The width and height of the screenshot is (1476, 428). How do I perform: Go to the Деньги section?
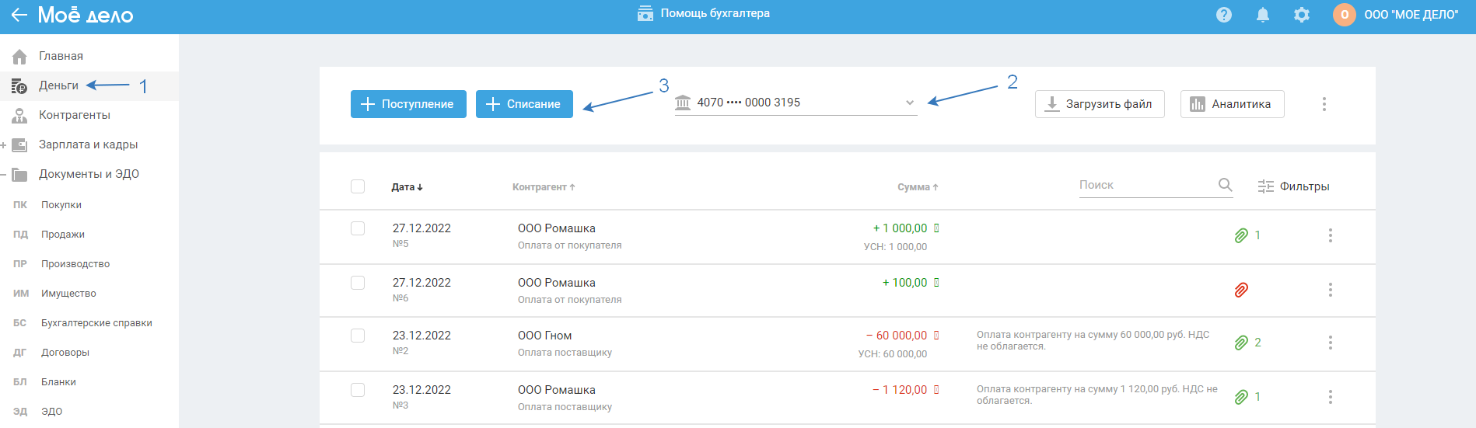click(x=58, y=85)
